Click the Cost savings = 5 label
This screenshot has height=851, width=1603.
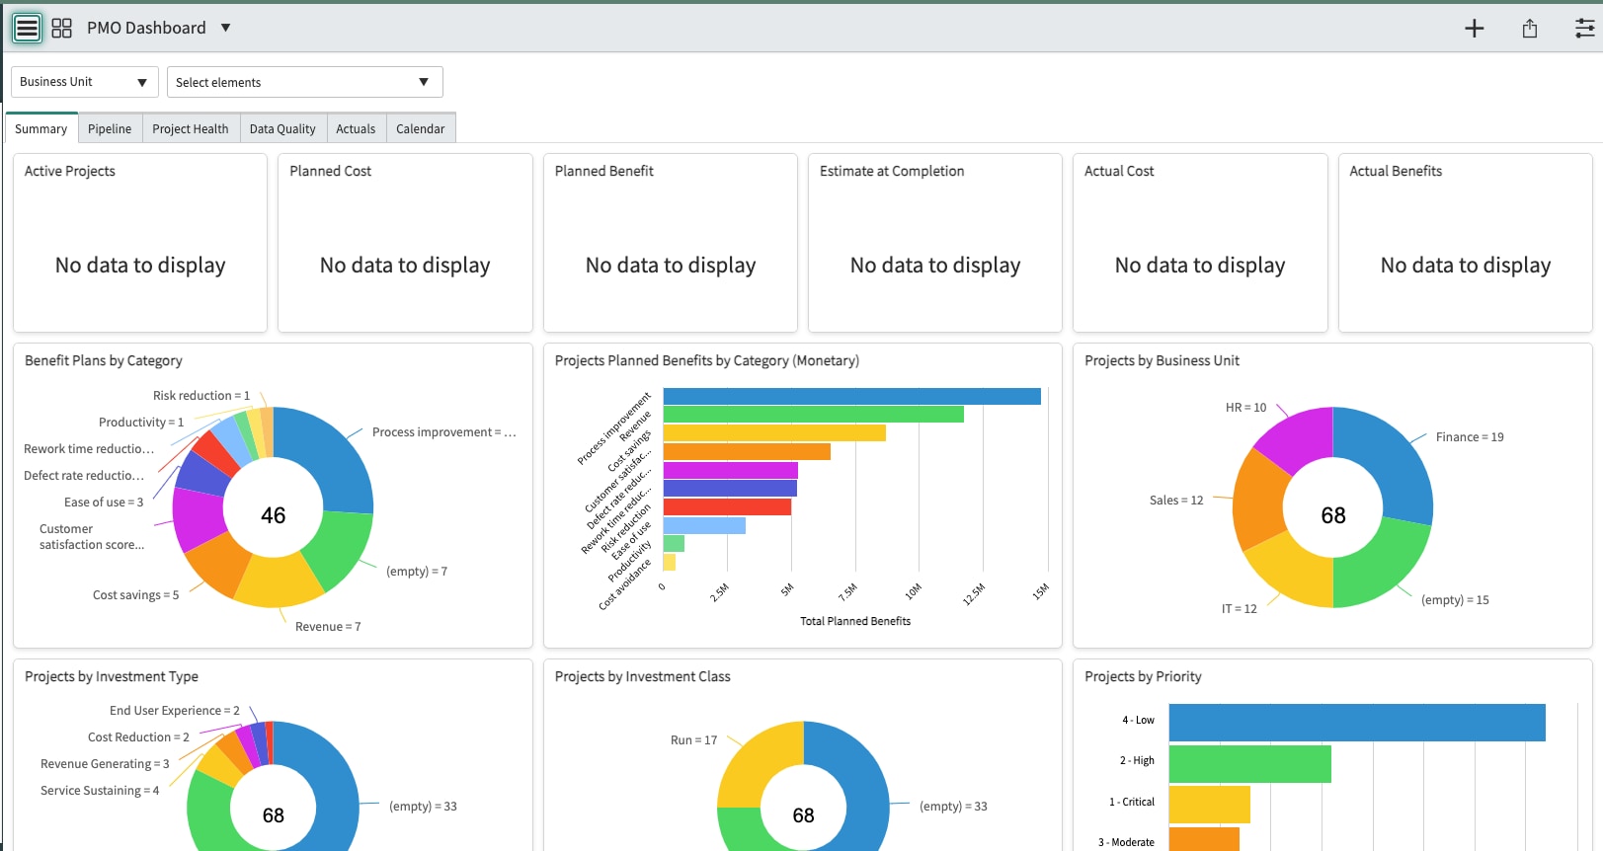136,595
